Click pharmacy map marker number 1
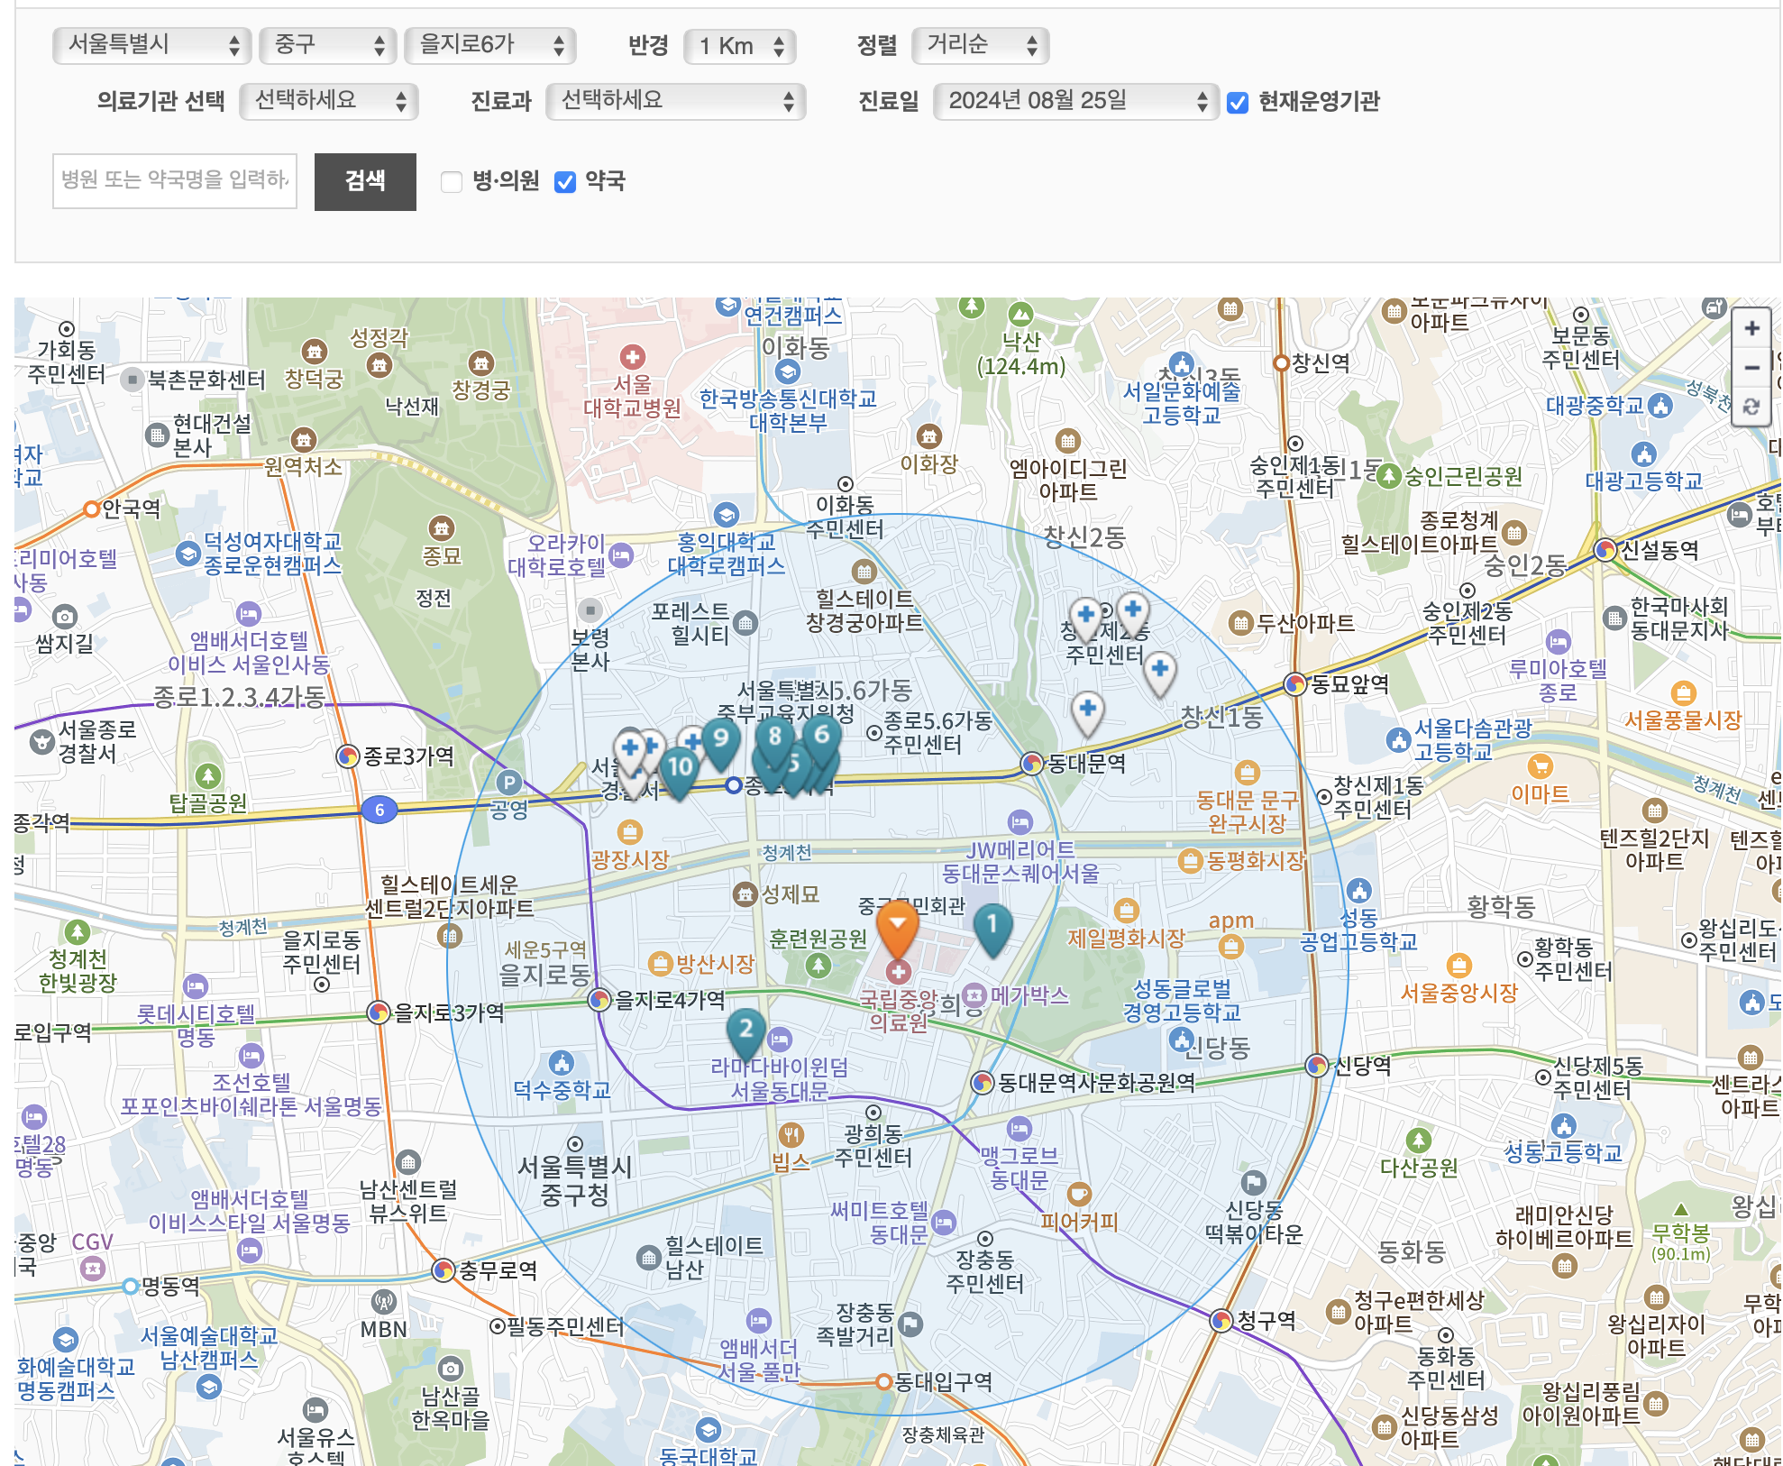Viewport: 1783px width, 1466px height. pyautogui.click(x=992, y=925)
